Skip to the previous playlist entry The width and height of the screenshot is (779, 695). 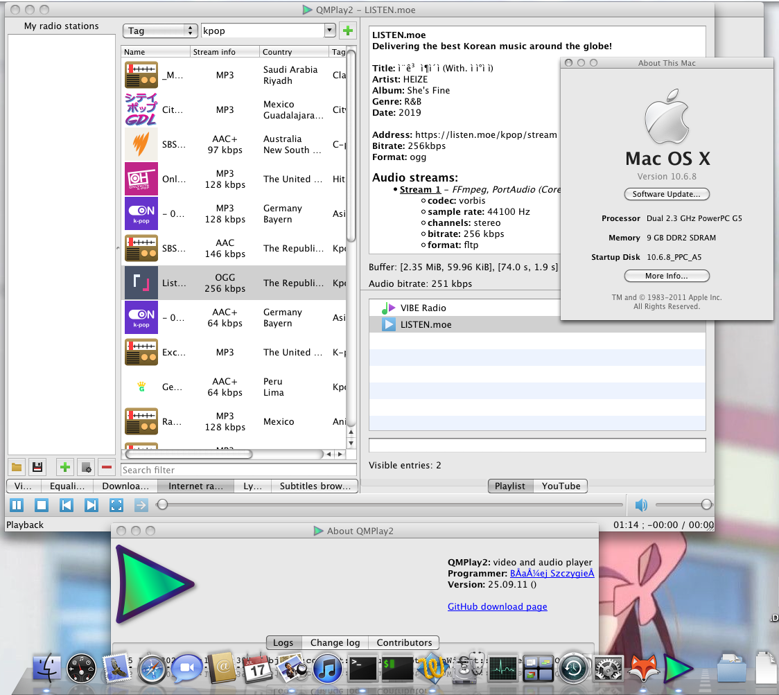[x=67, y=505]
